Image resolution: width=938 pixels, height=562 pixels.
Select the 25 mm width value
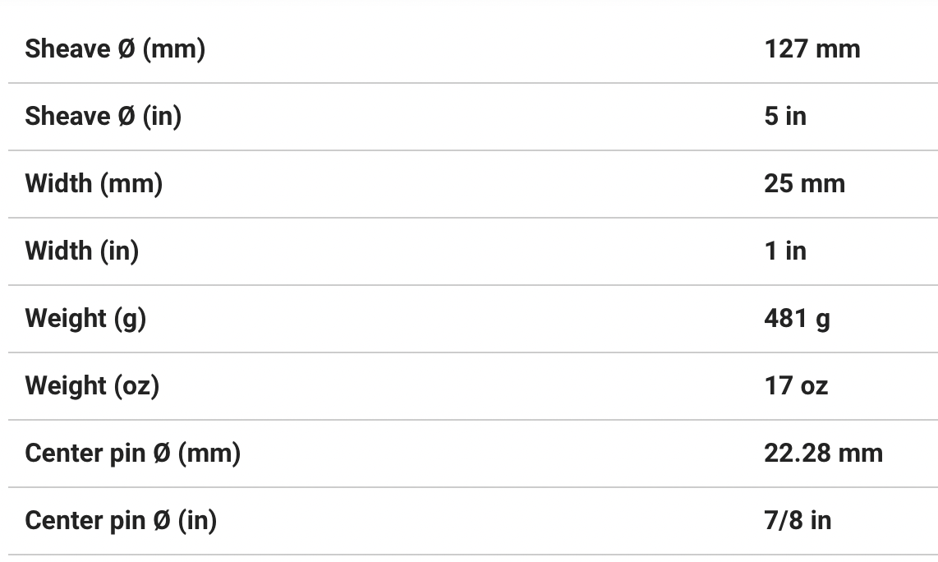pyautogui.click(x=803, y=184)
